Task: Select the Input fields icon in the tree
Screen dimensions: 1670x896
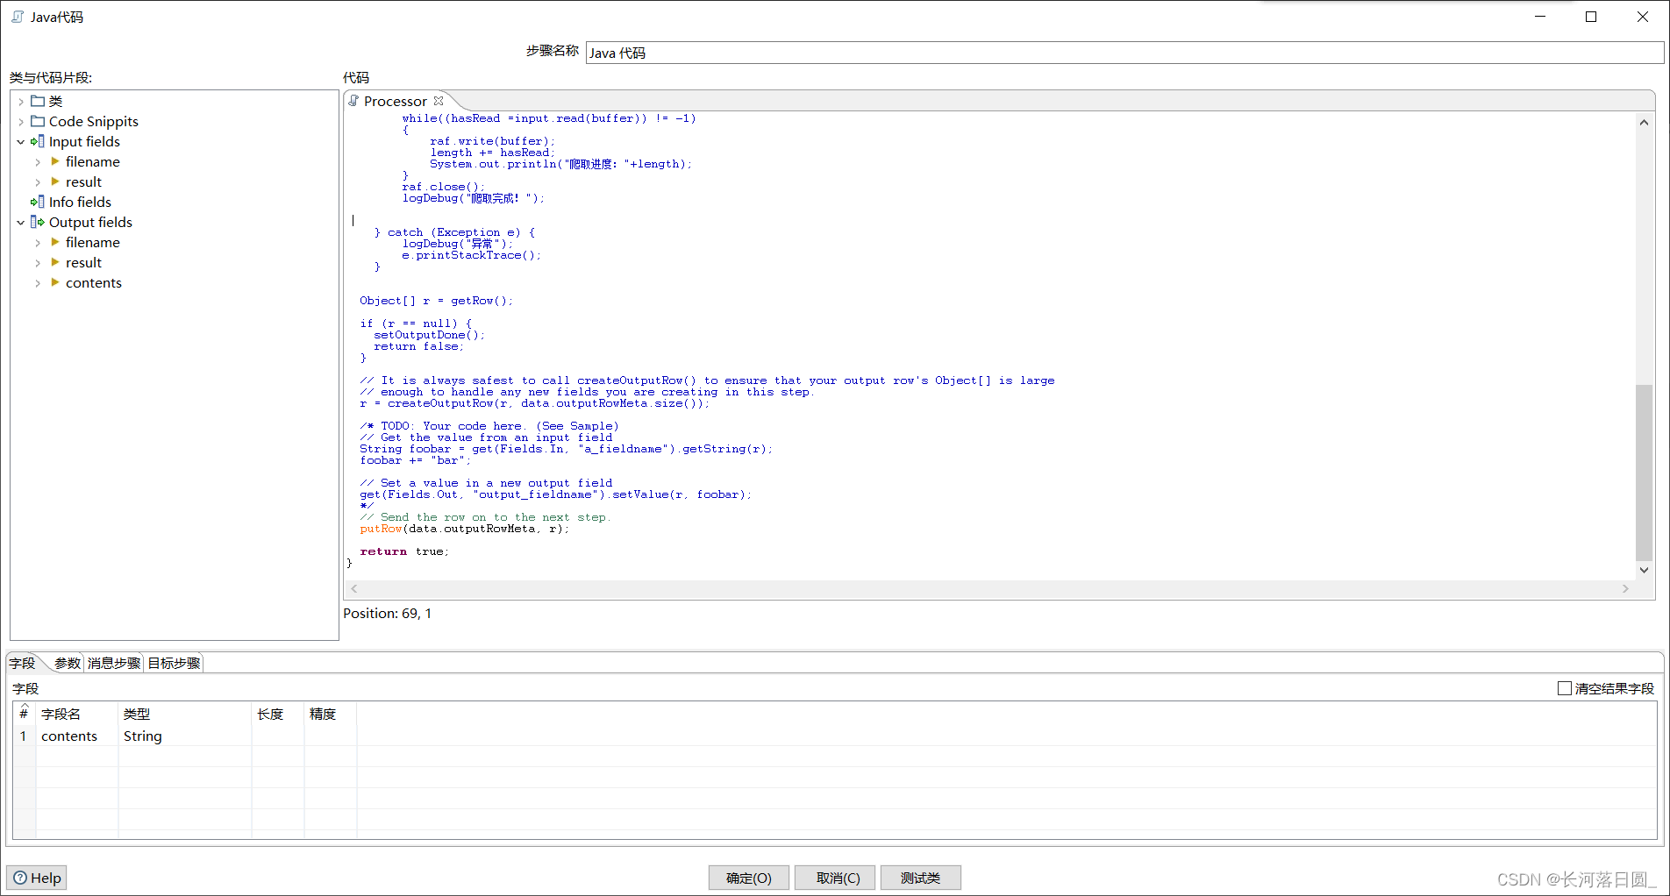Action: click(38, 141)
